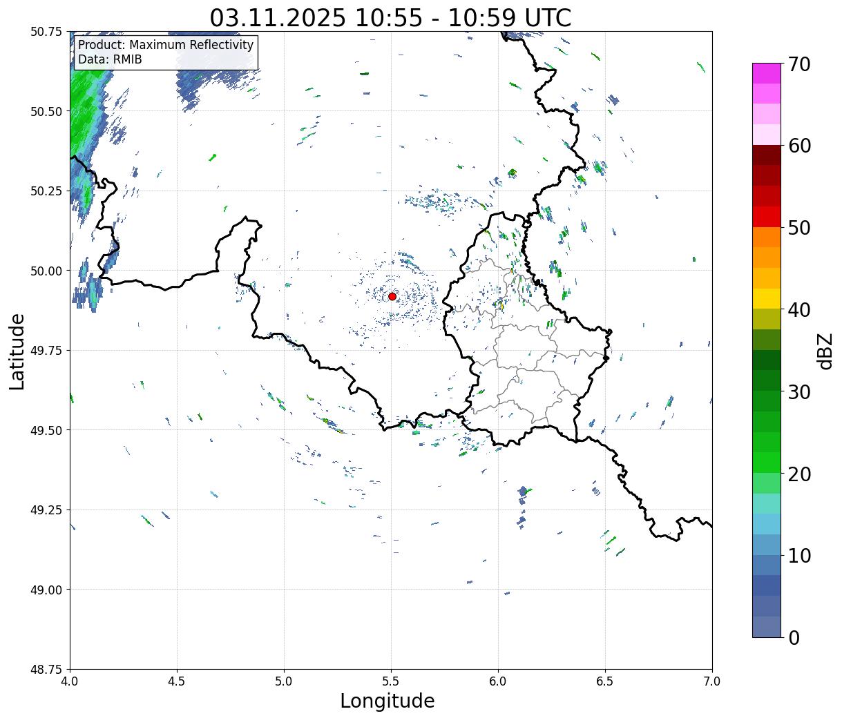Click latitude tick label 50.50
The height and width of the screenshot is (718, 842).
tap(46, 111)
